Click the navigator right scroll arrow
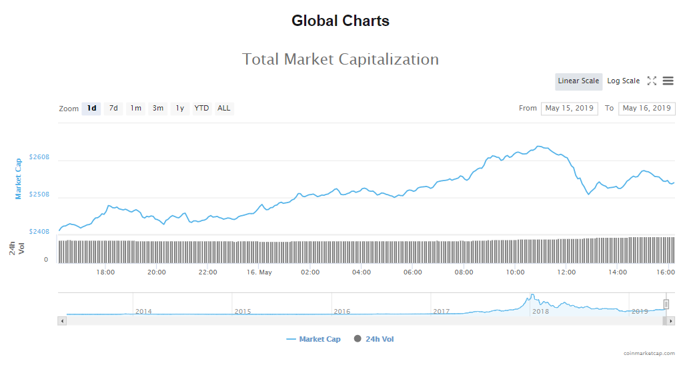Viewport: 687px width, 365px height. (x=671, y=321)
